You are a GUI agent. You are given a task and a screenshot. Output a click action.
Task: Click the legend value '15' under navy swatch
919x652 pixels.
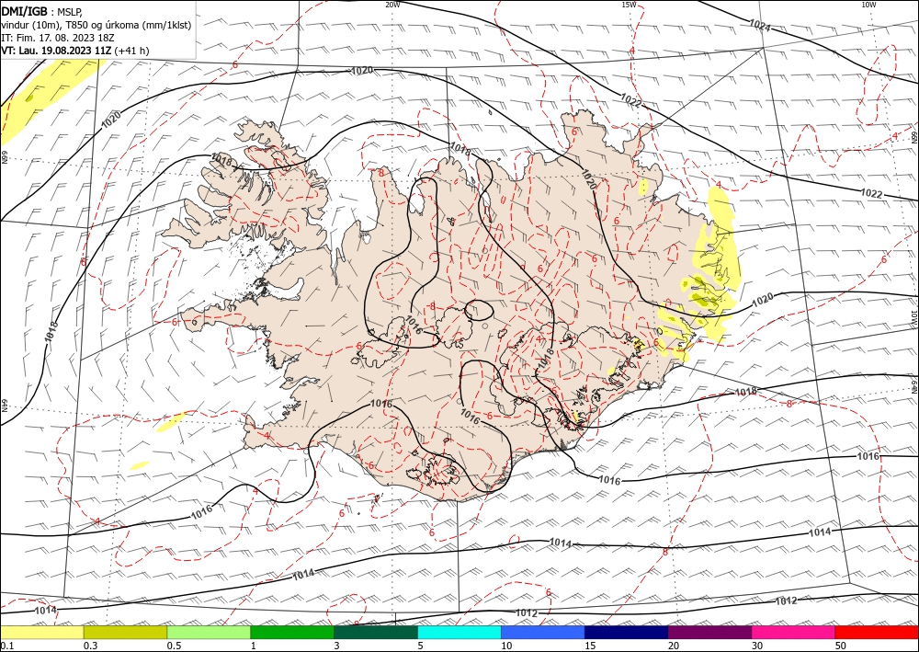coord(590,646)
